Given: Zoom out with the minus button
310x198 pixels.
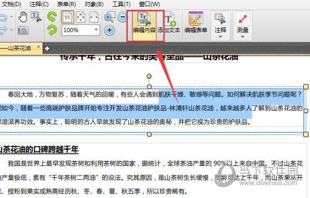Looking at the screenshot, I should [123, 17].
